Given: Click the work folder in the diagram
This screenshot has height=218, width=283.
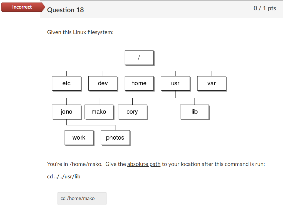Looking at the screenshot, I should click(79, 137).
